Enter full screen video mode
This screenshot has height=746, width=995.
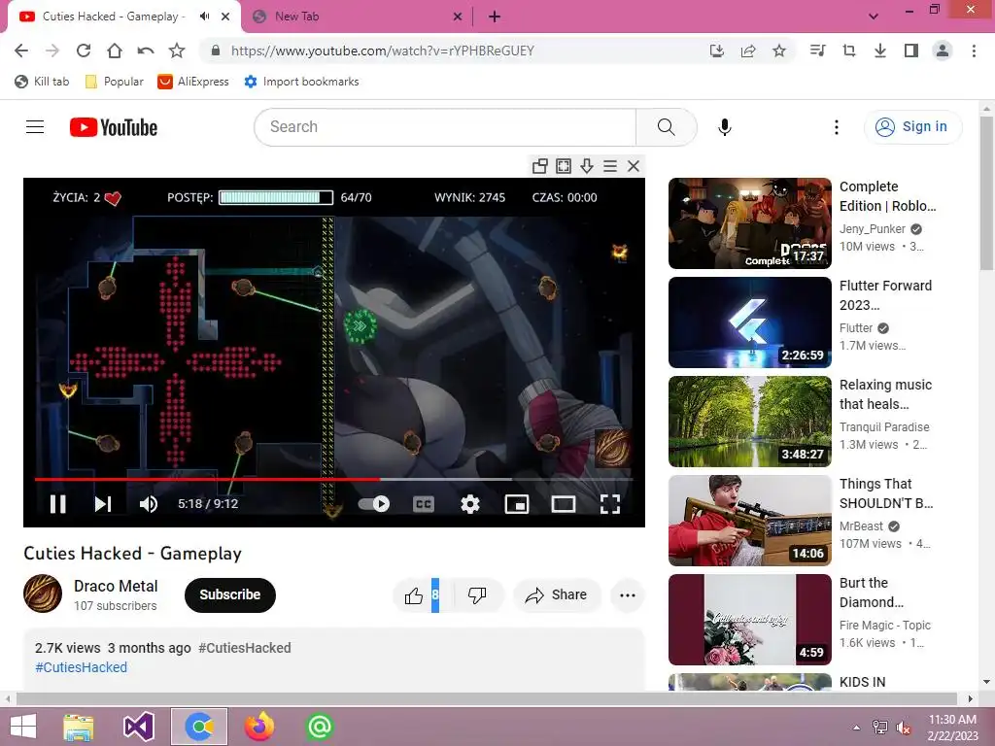(x=610, y=504)
